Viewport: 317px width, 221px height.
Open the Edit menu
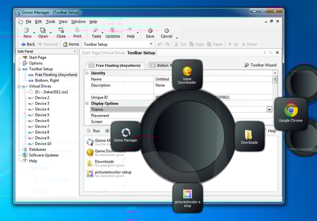coord(38,22)
